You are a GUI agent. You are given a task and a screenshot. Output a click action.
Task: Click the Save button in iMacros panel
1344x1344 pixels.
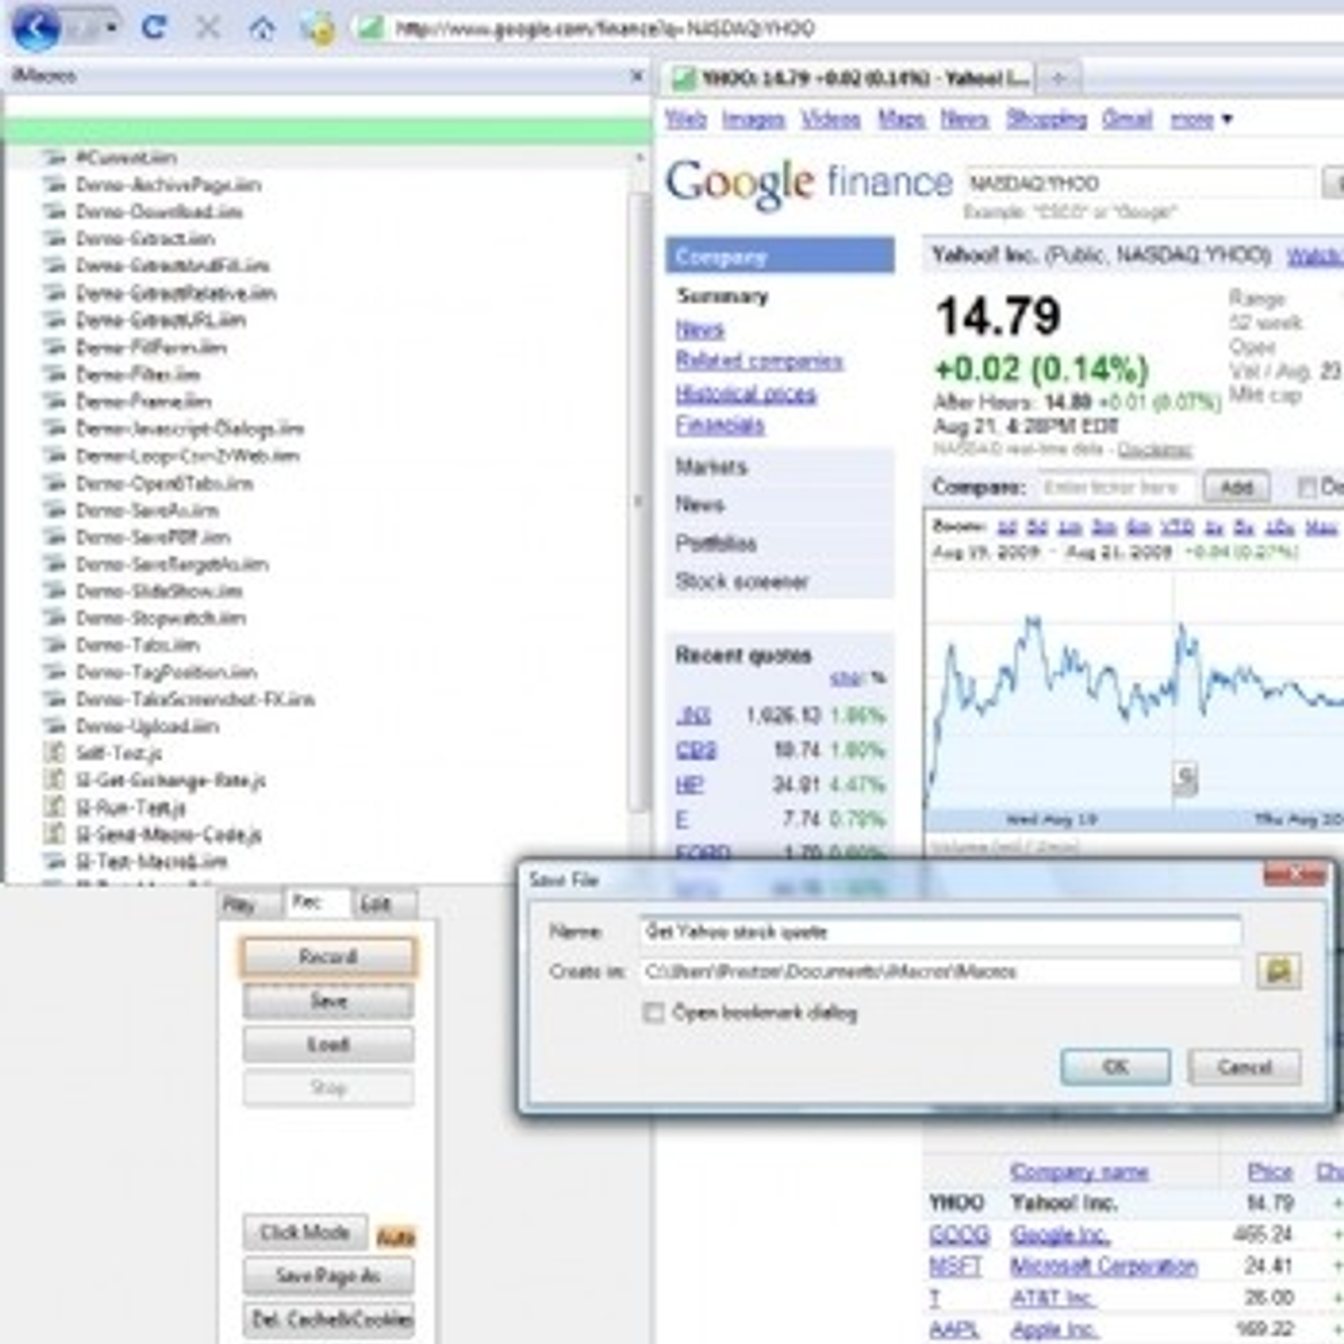coord(328,1000)
